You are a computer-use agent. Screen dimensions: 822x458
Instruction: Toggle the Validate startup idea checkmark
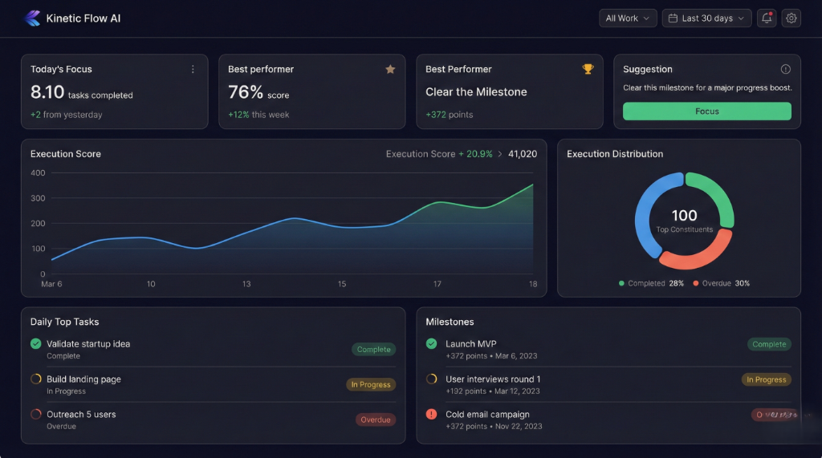click(x=35, y=344)
